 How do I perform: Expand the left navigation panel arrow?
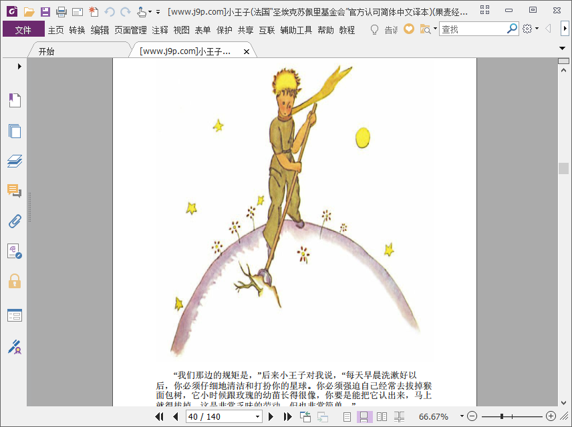(x=19, y=66)
